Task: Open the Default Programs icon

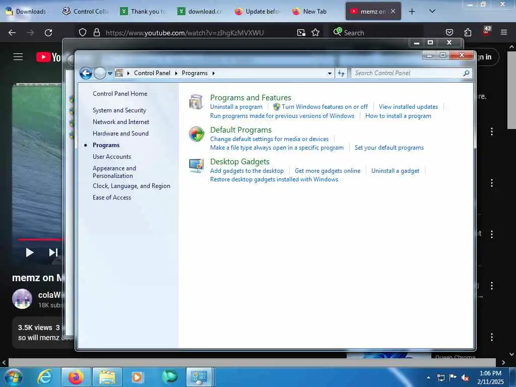Action: tap(197, 134)
